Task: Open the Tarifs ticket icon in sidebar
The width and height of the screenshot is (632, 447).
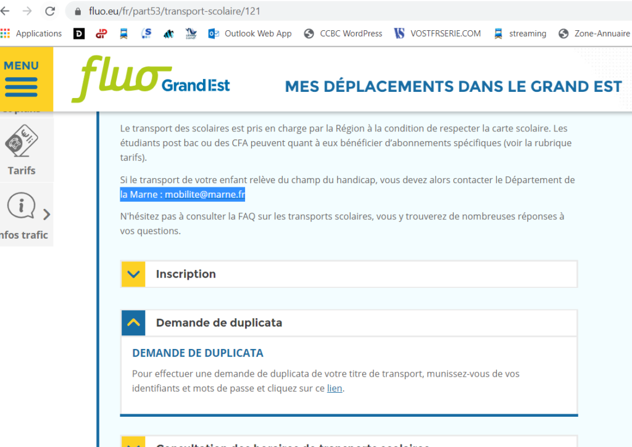Action: (x=22, y=141)
